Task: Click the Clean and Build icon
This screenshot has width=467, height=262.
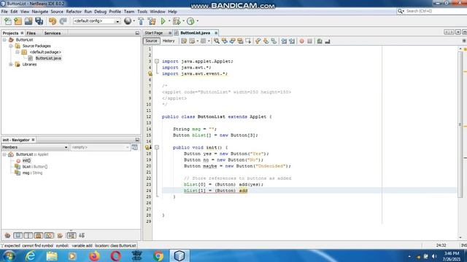Action: point(152,21)
